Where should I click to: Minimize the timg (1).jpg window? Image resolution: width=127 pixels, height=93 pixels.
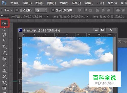96,30
